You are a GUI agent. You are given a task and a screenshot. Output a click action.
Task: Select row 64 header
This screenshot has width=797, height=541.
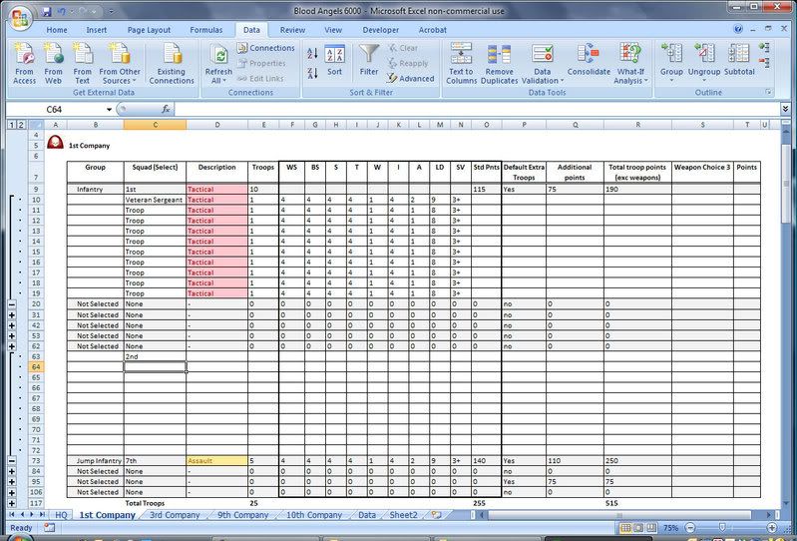36,367
